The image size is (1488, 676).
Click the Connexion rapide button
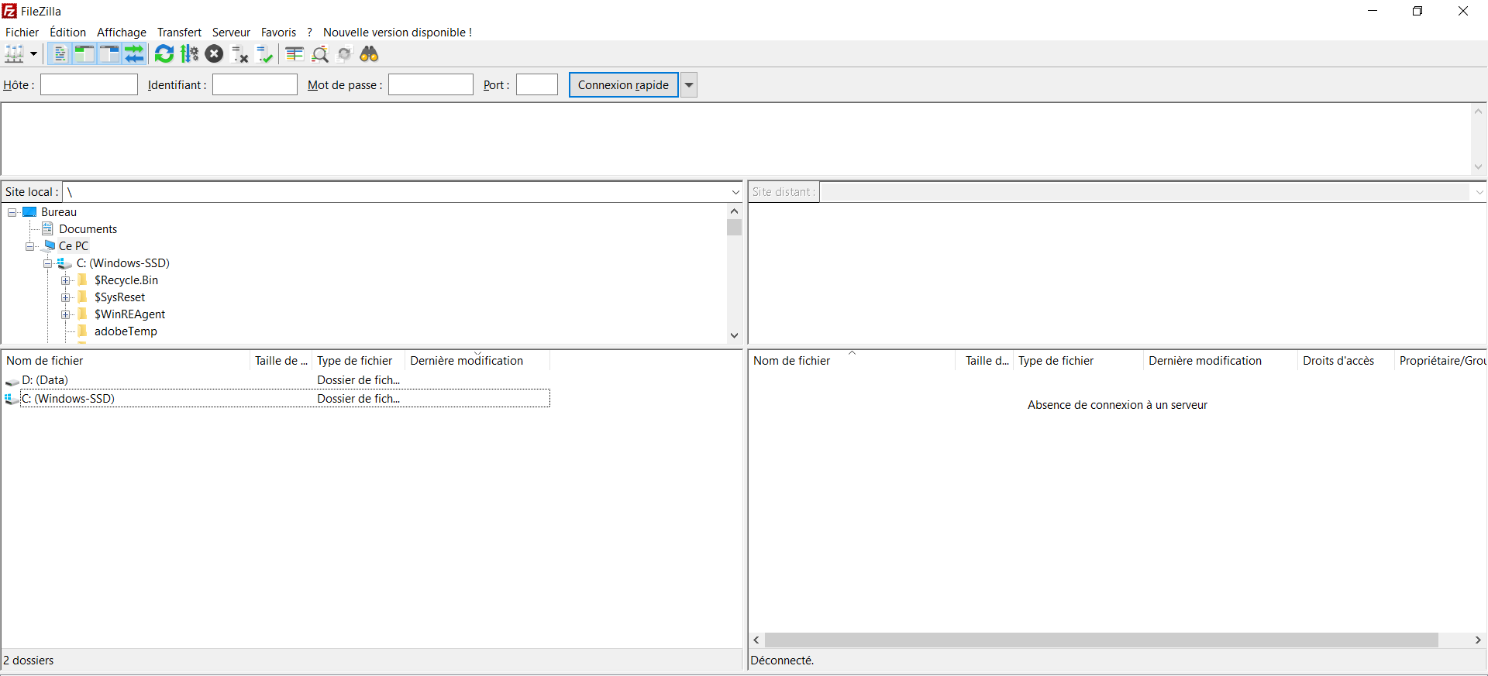click(x=623, y=84)
